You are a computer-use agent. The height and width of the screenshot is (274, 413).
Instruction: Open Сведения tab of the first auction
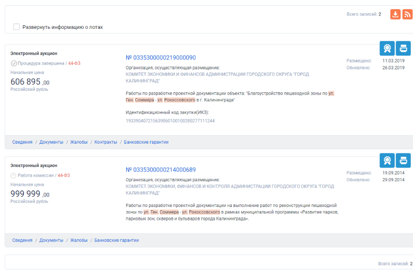coord(22,142)
